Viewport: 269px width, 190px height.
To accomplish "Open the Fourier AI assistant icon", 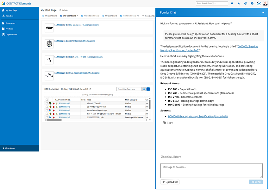I will (x=259, y=3).
